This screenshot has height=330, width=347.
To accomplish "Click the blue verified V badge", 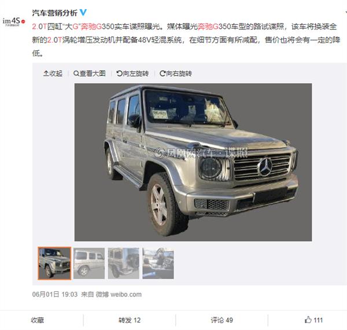I will click(83, 12).
